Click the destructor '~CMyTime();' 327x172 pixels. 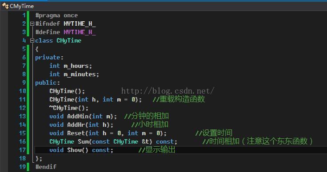pyautogui.click(x=69, y=108)
